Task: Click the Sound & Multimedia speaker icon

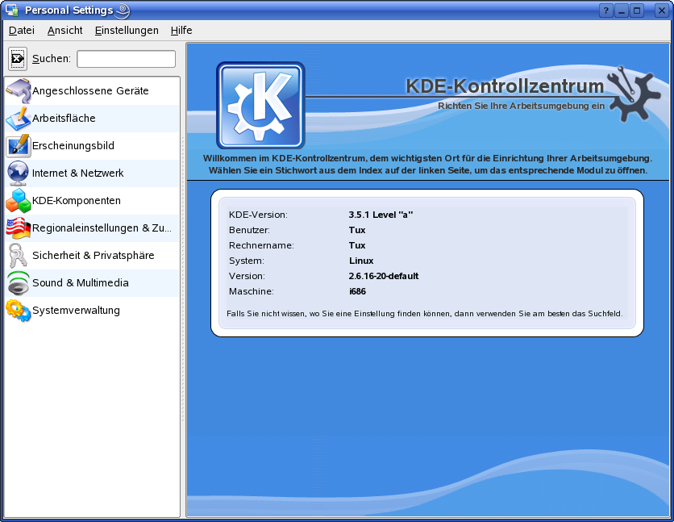Action: pyautogui.click(x=18, y=283)
